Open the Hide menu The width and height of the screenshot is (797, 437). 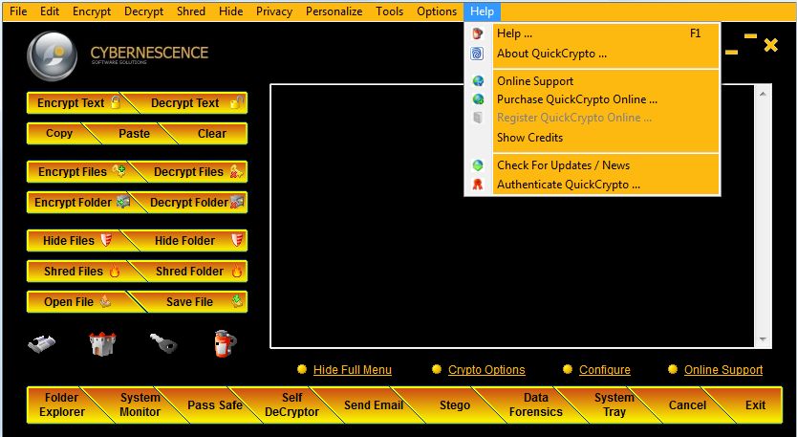(230, 11)
